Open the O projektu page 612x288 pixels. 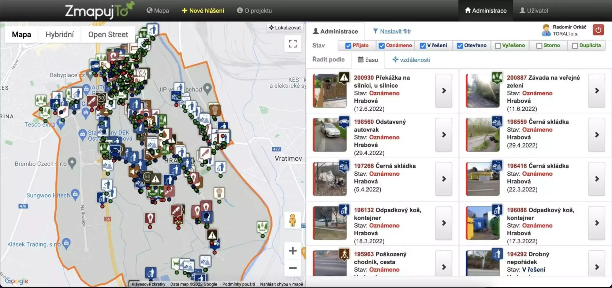tap(254, 11)
